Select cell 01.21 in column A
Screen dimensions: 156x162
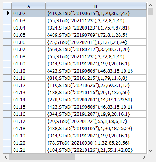[x=29, y=150]
